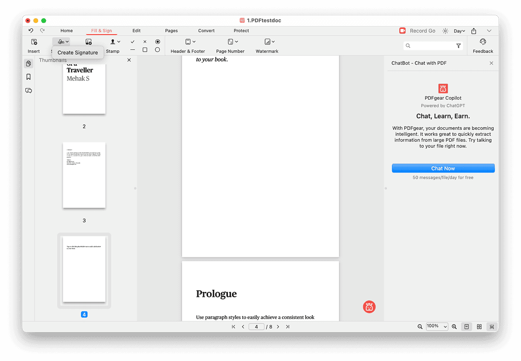Screen dimensions: 521x361
Task: Click the floating red Copilot chatbot icon
Action: pyautogui.click(x=369, y=307)
